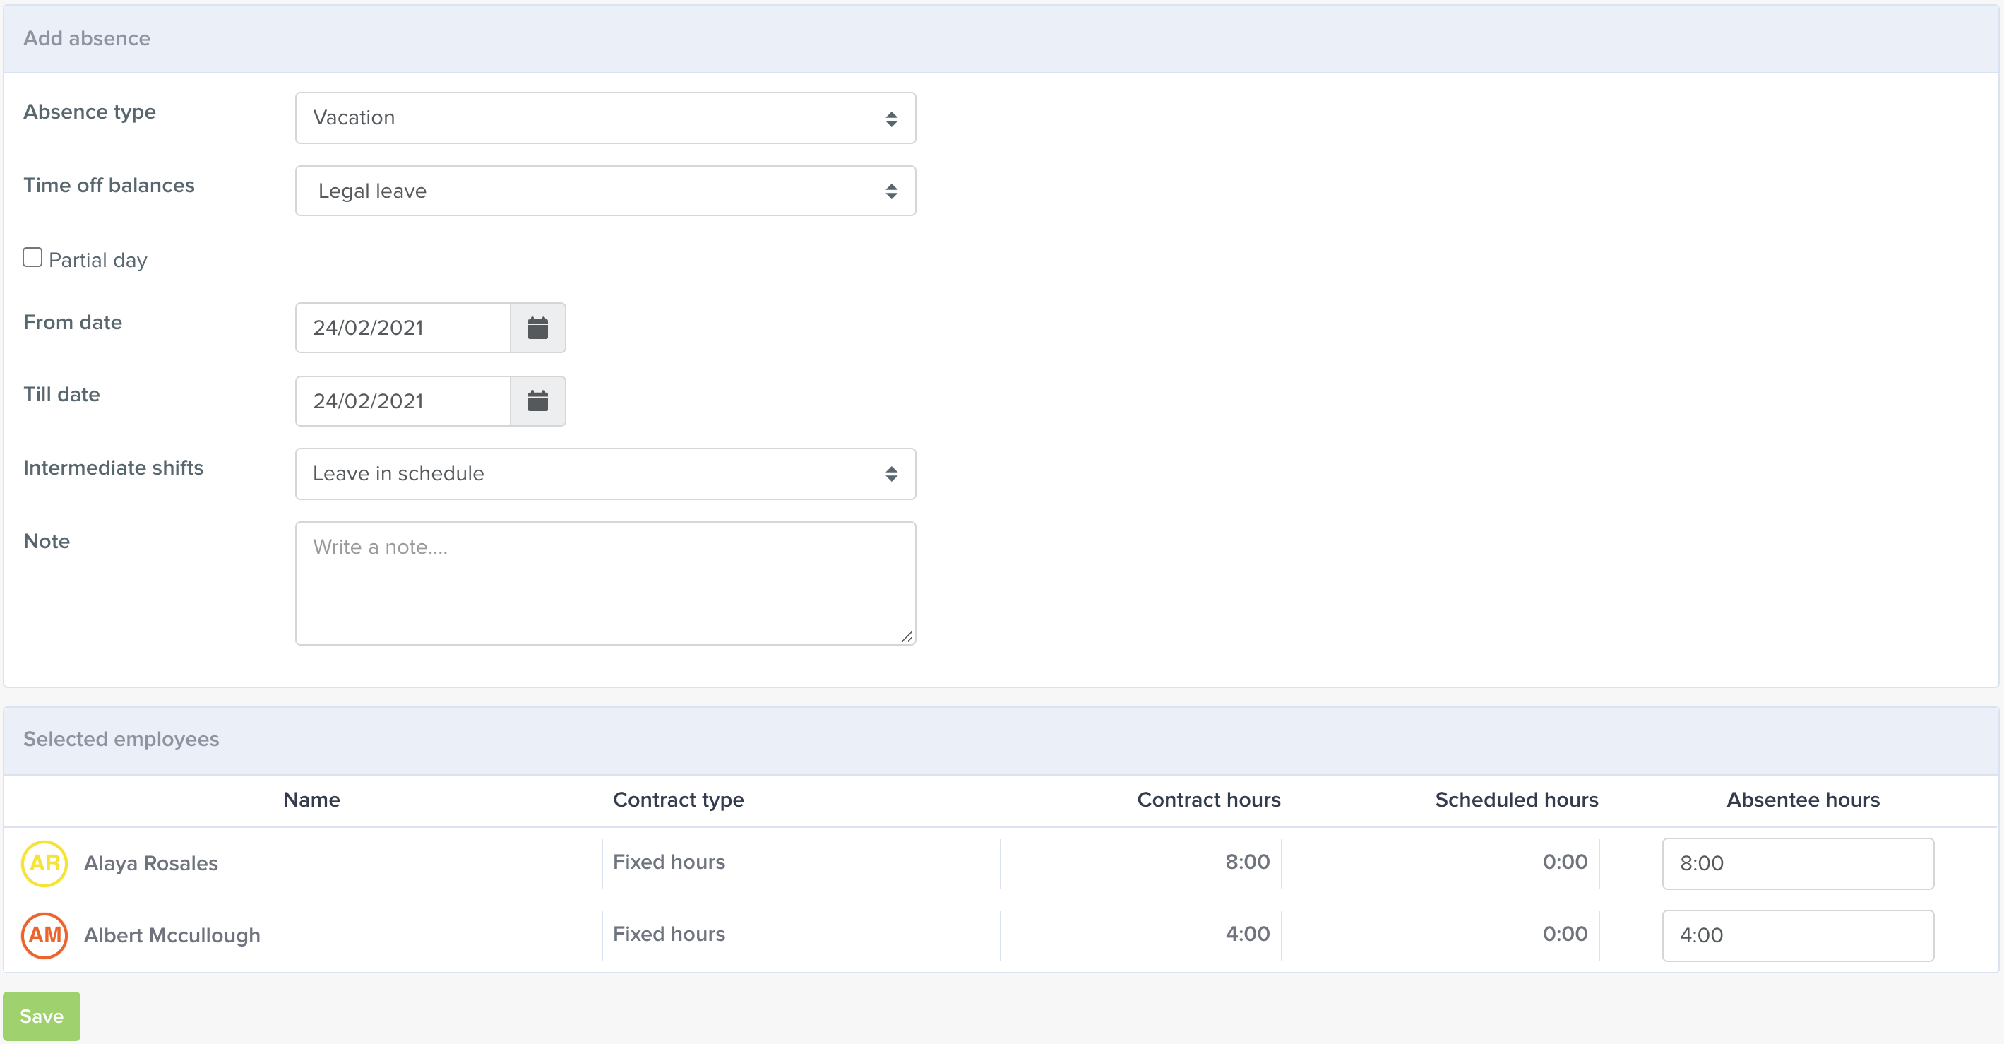Click the name Alaya Rosales
Viewport: 2004px width, 1044px height.
click(x=151, y=863)
